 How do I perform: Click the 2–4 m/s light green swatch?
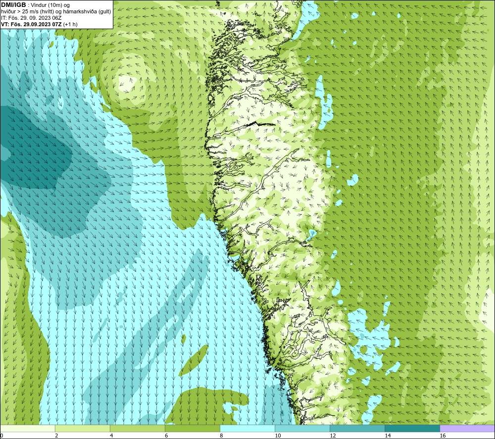coord(83,428)
